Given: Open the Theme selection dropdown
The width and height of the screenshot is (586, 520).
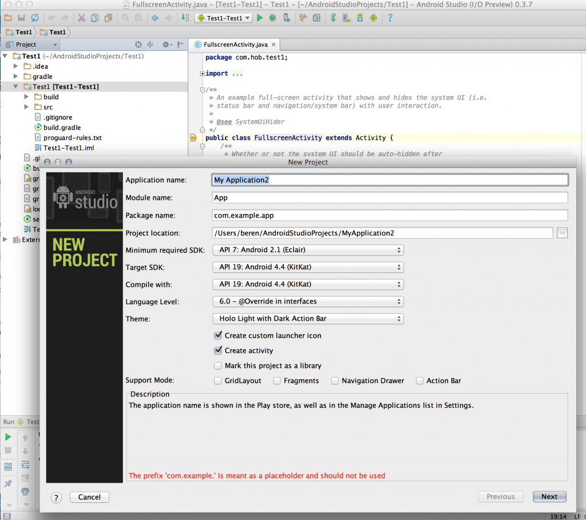Looking at the screenshot, I should click(308, 318).
